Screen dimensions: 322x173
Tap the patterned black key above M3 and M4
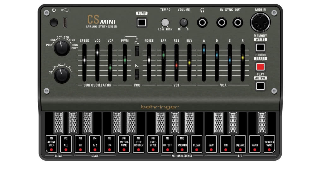(x=88, y=122)
